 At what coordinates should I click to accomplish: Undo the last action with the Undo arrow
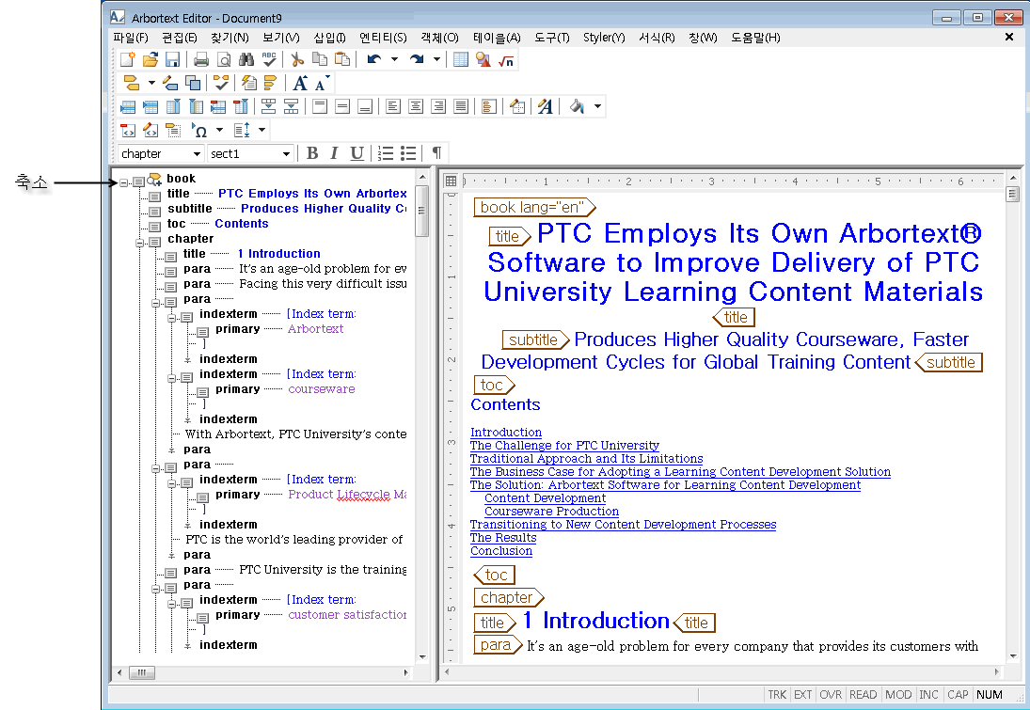pyautogui.click(x=373, y=60)
